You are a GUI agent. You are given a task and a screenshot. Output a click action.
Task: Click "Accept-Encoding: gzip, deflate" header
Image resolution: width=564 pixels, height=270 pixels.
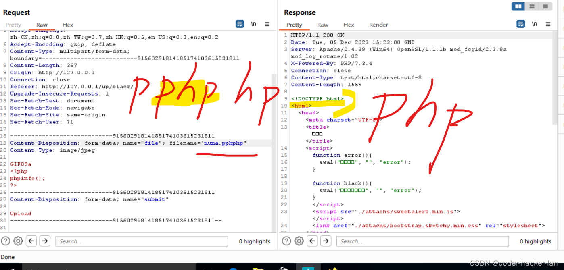(x=63, y=44)
